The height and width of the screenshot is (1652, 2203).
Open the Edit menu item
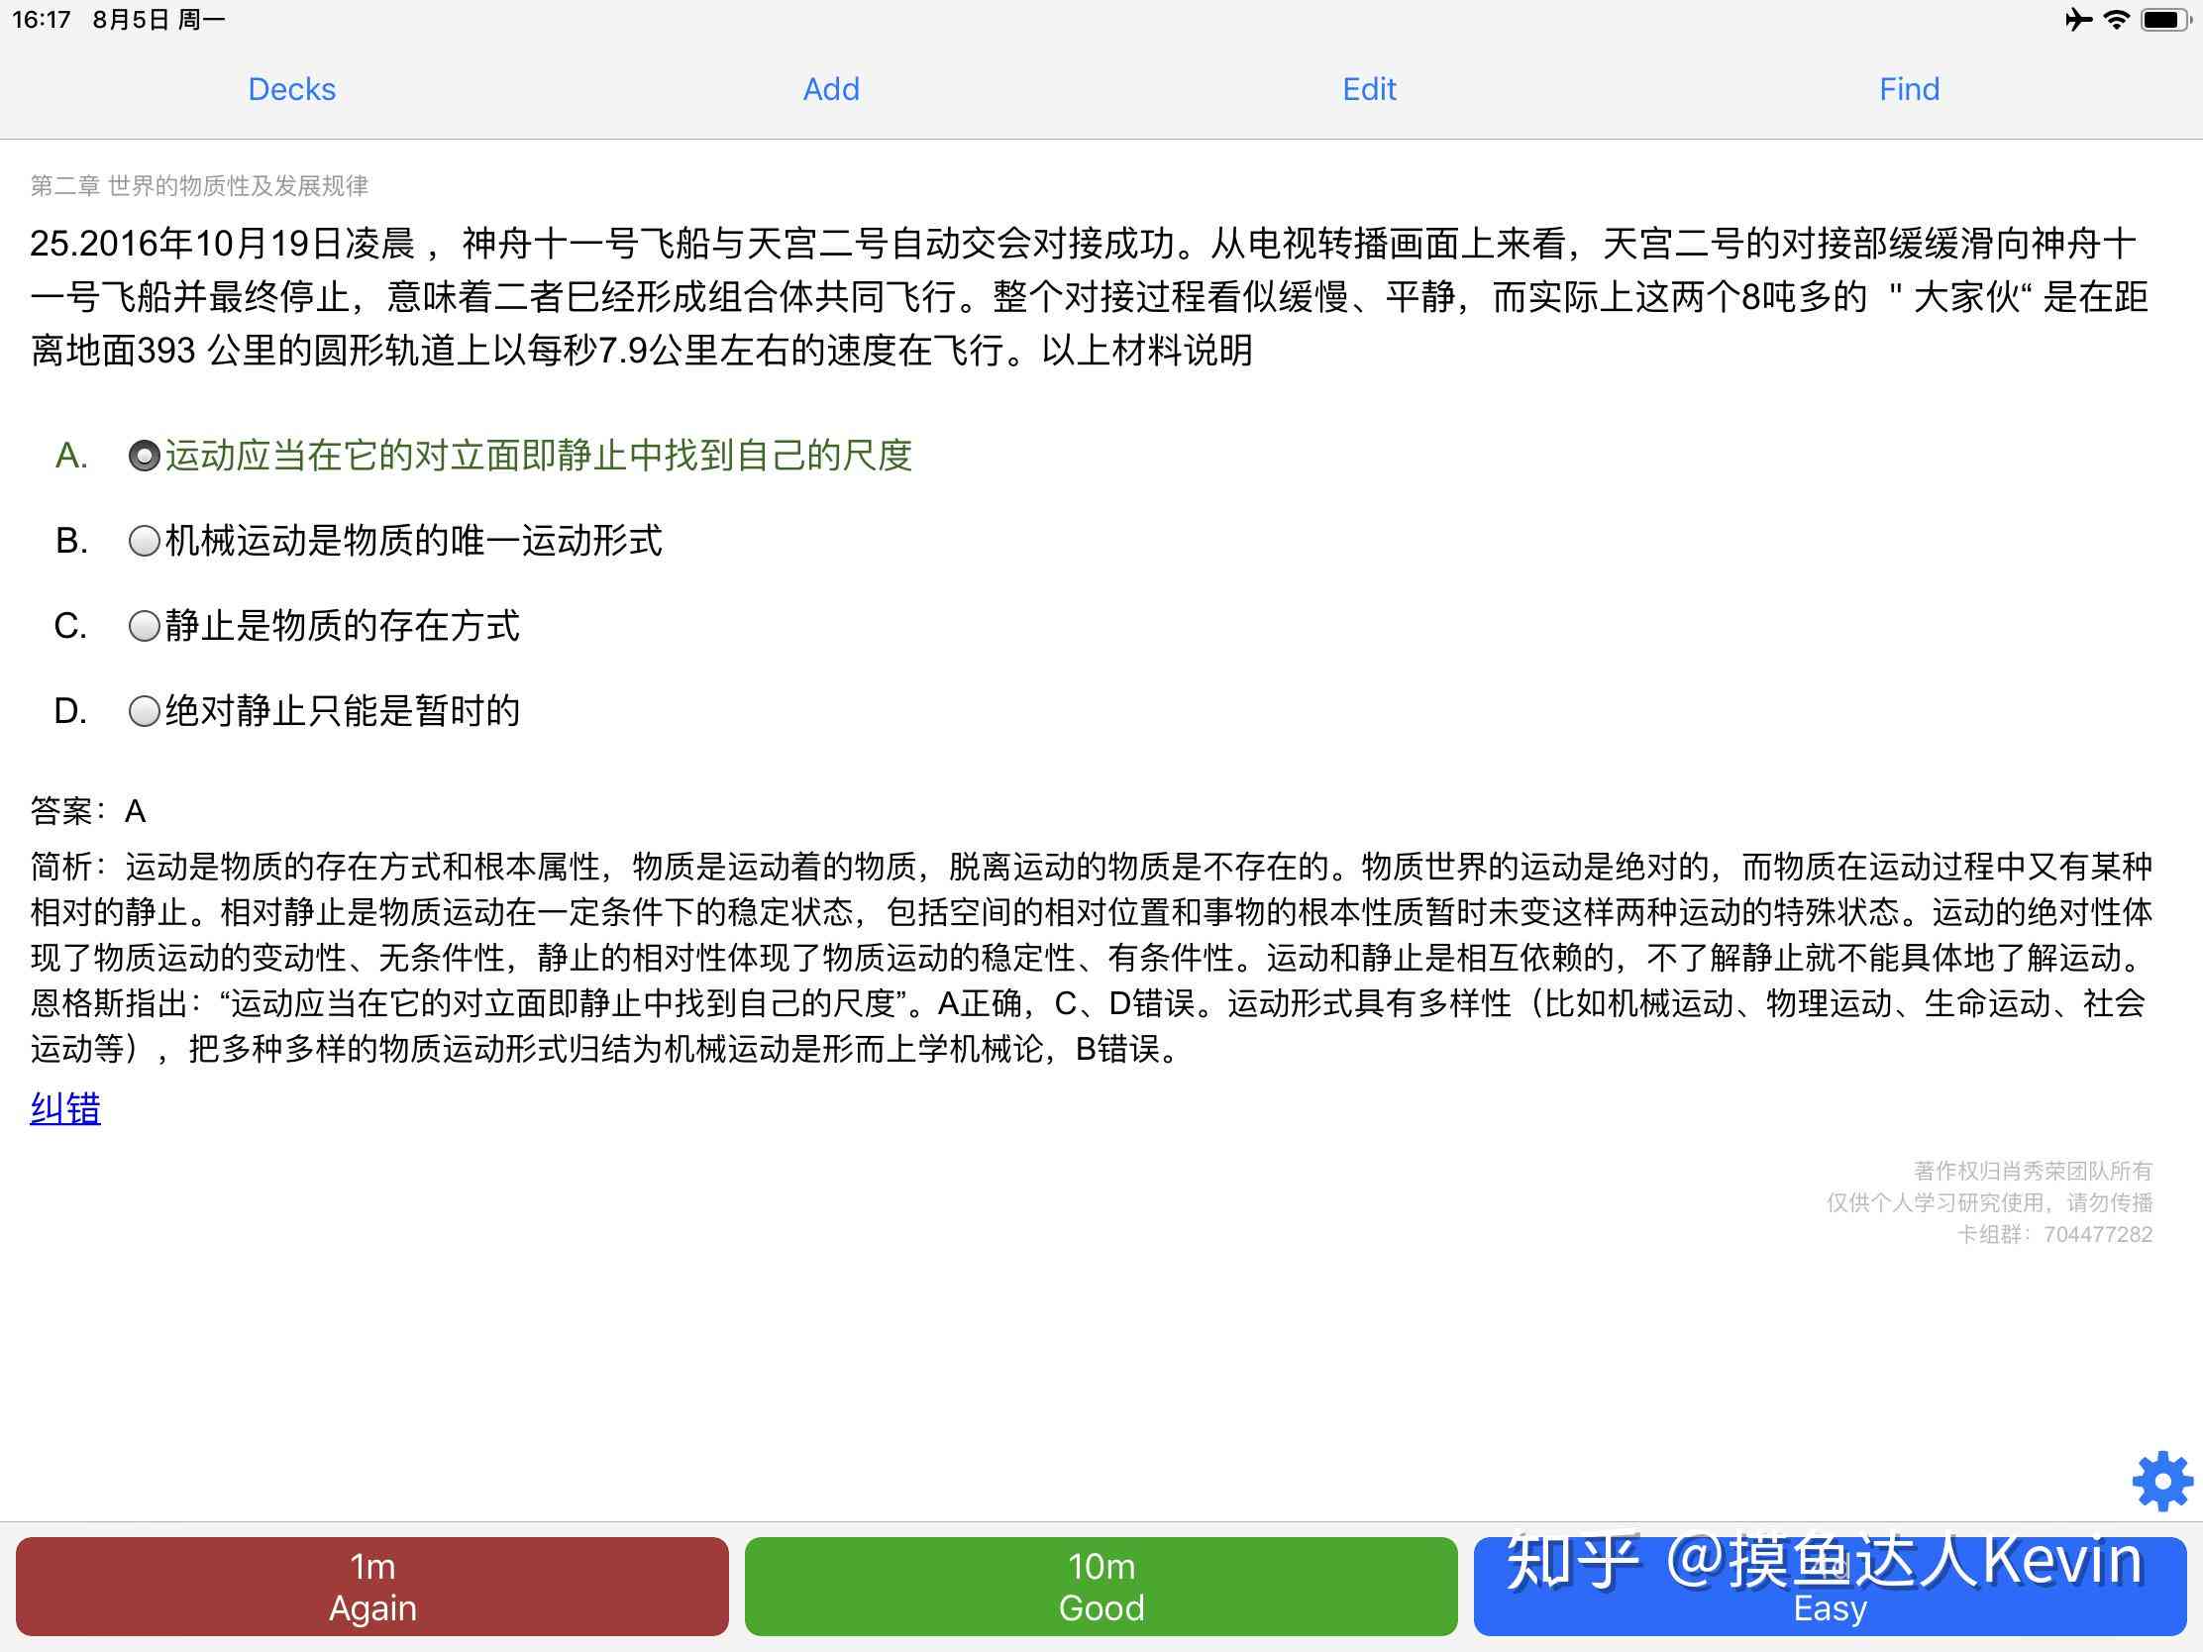[x=1369, y=89]
